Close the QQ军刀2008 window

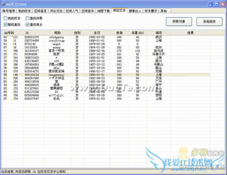(x=223, y=4)
